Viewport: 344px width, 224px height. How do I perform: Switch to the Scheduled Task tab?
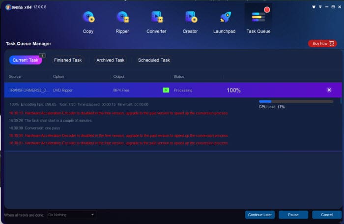(x=154, y=60)
